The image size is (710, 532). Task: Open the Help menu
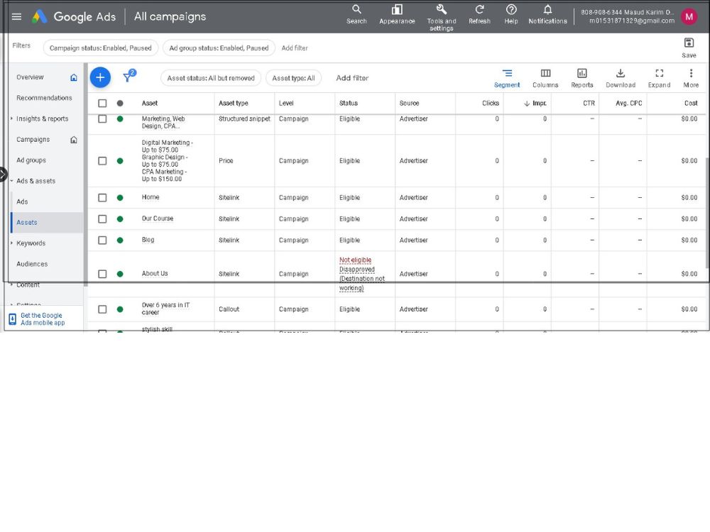point(511,14)
